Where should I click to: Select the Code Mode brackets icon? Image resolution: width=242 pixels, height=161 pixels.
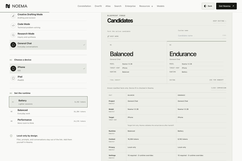13,25
